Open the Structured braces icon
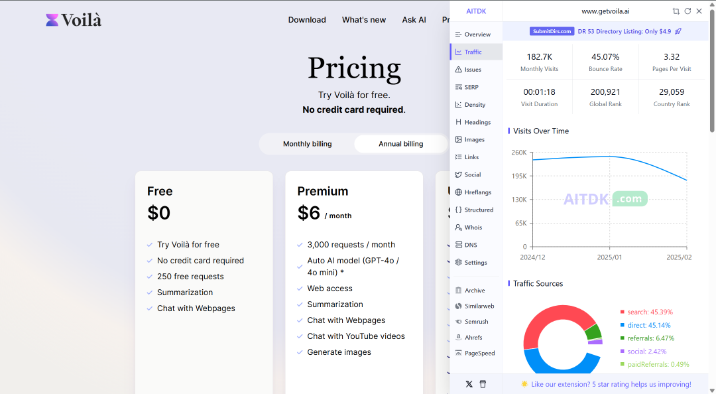Screen dimensions: 716x394 [459, 210]
